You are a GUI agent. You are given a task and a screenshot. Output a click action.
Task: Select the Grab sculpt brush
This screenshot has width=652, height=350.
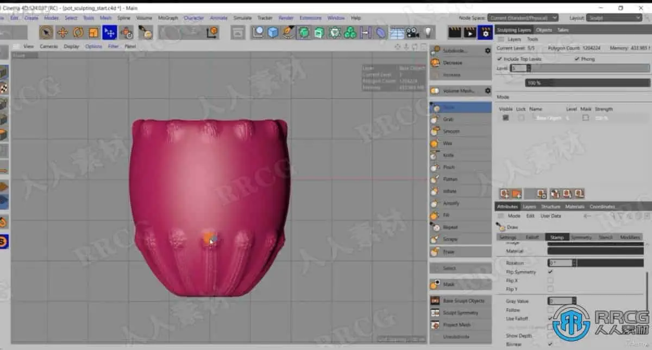point(460,119)
